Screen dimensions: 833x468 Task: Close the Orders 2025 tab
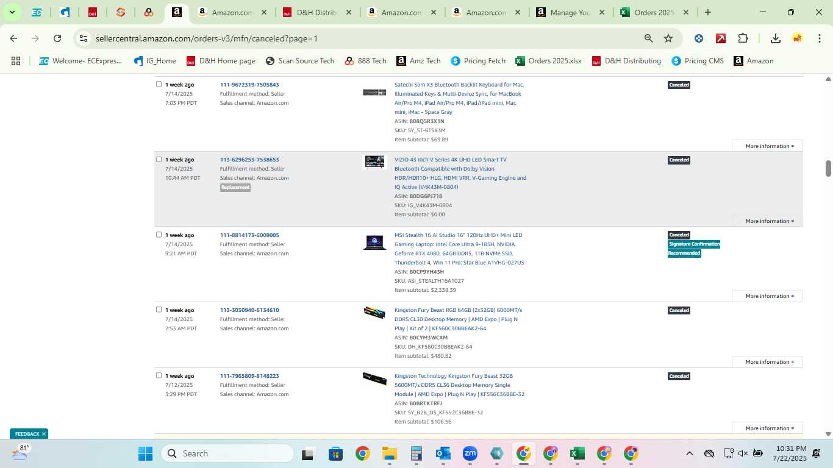686,12
